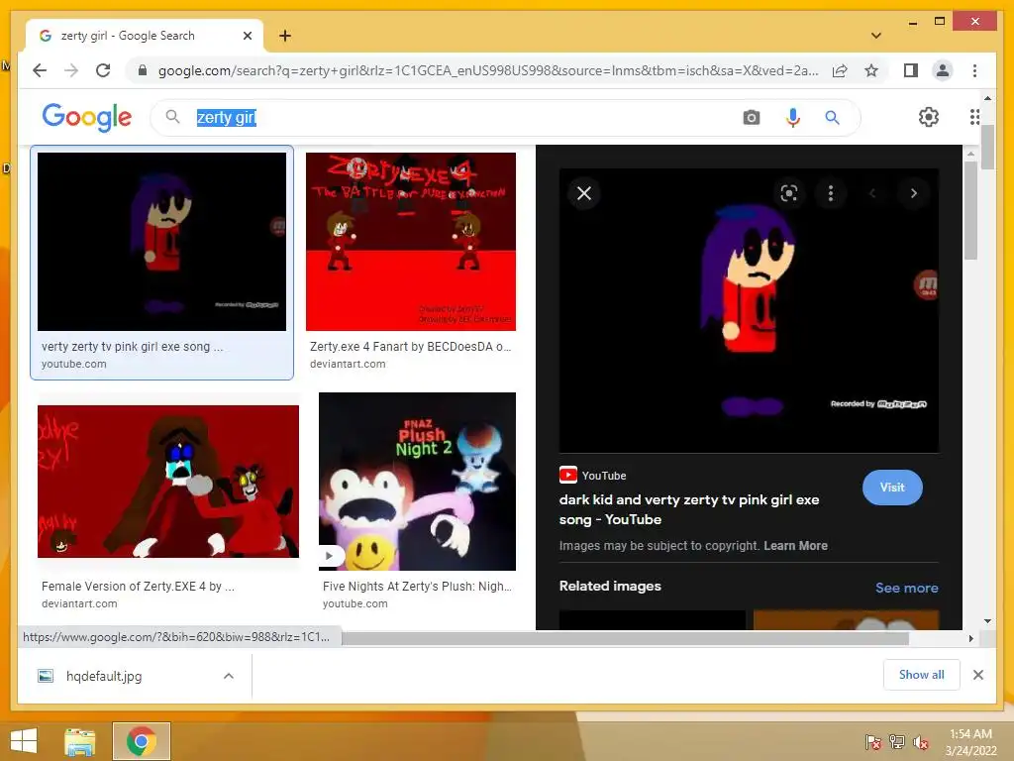Open Action Center flag in tray
Screen dimensions: 1014x761
click(x=872, y=742)
